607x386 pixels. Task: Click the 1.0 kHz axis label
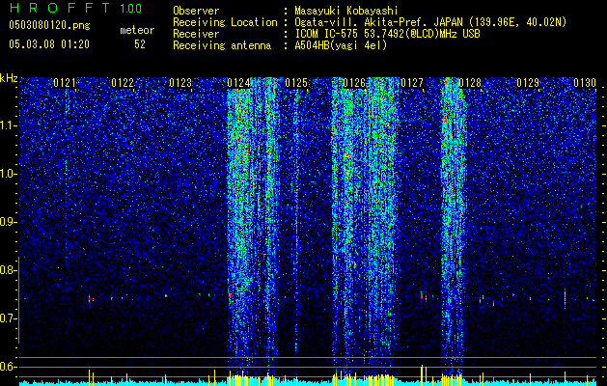9,174
